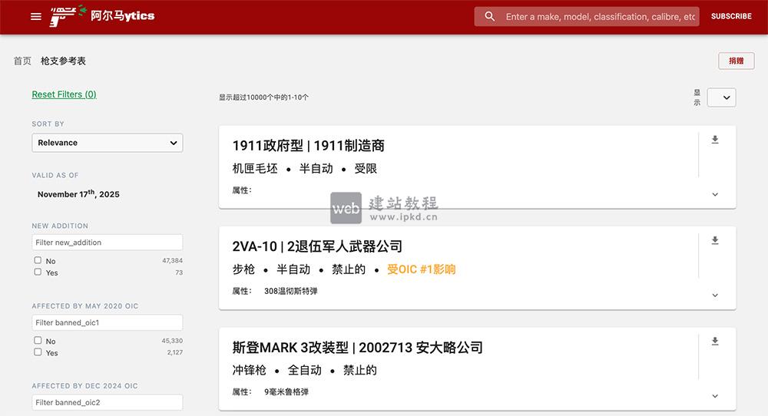Screen dimensions: 768x416
Task: Click the Filter banned_oic2 input
Action: pos(108,402)
